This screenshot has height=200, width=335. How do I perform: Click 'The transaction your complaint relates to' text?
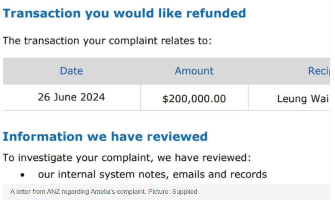pyautogui.click(x=107, y=41)
